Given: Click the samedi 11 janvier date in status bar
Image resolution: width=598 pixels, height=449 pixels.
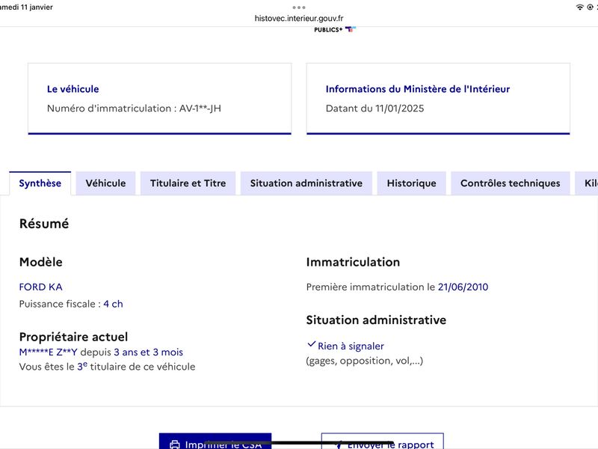Looking at the screenshot, I should click(26, 7).
